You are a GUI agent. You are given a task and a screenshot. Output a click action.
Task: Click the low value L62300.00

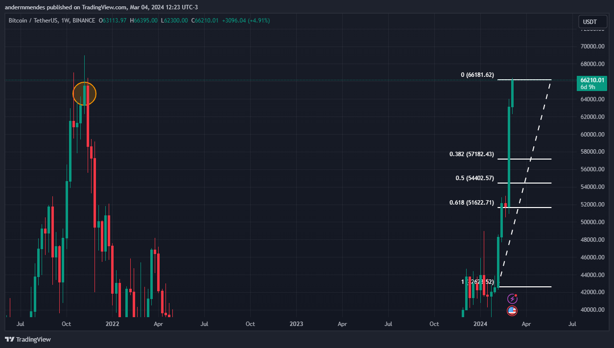[x=174, y=21]
